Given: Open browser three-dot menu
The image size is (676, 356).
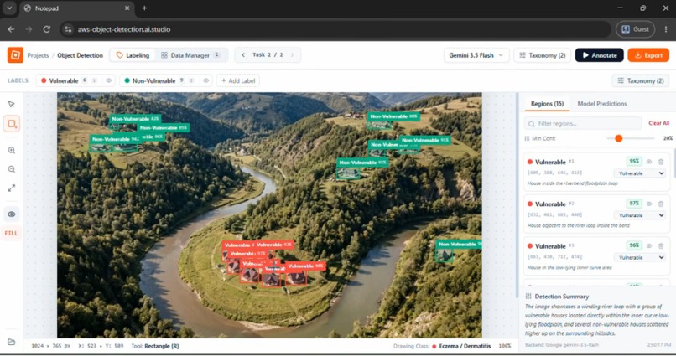Looking at the screenshot, I should pos(666,29).
